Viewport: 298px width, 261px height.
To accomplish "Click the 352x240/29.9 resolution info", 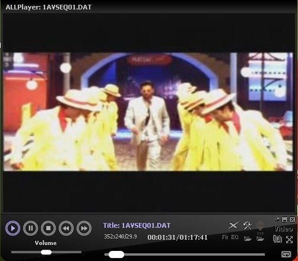I will point(121,237).
